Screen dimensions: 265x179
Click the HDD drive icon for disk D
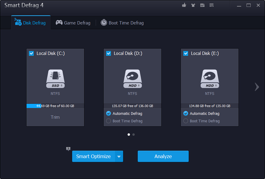tap(132, 79)
